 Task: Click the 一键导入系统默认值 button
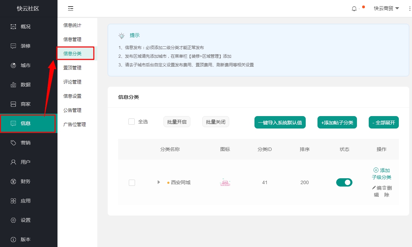280,122
